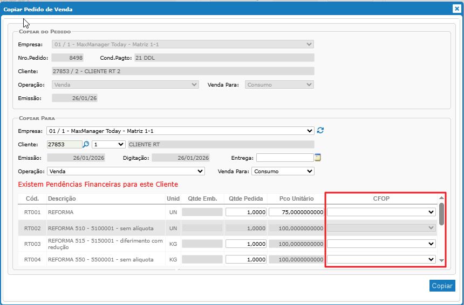
Task: Click the Cliente code field containing 27853
Action: 64,144
